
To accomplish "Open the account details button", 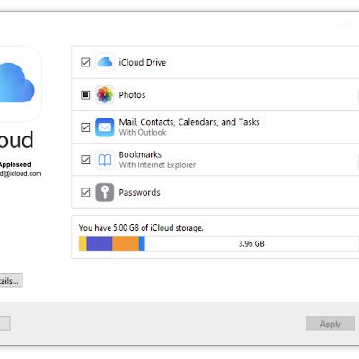I will pyautogui.click(x=11, y=281).
